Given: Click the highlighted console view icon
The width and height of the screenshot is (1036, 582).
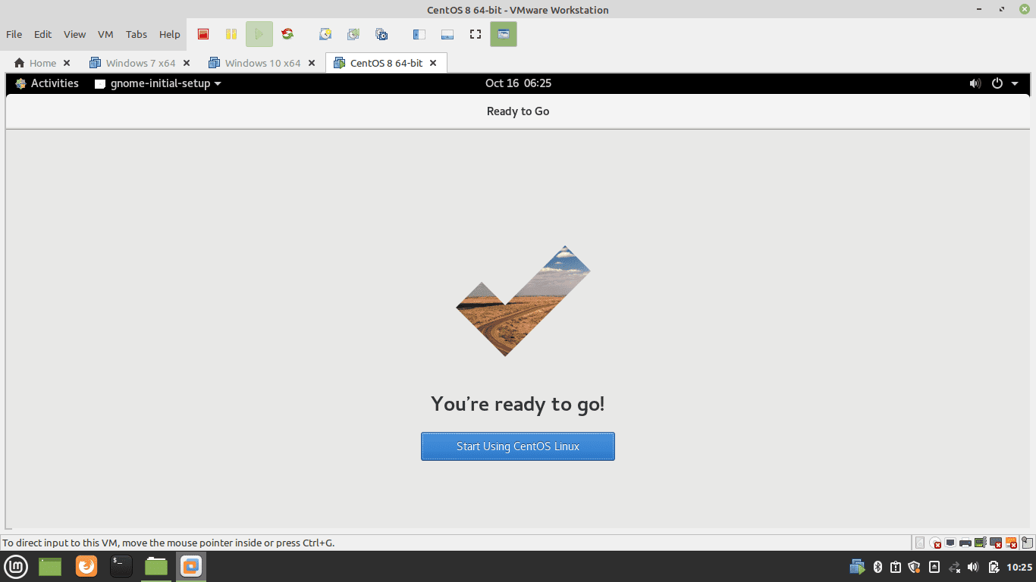Looking at the screenshot, I should [x=504, y=34].
